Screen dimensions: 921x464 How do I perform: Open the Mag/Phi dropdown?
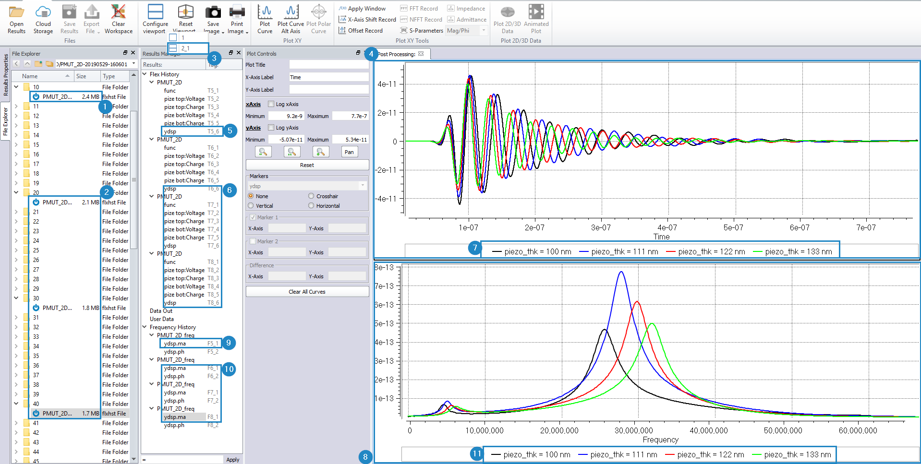[x=484, y=31]
